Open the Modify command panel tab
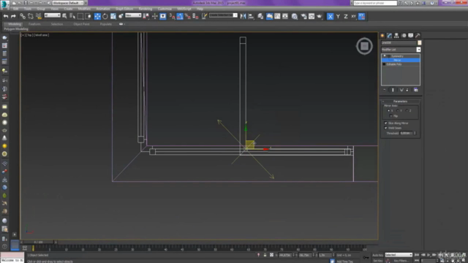 pyautogui.click(x=390, y=36)
